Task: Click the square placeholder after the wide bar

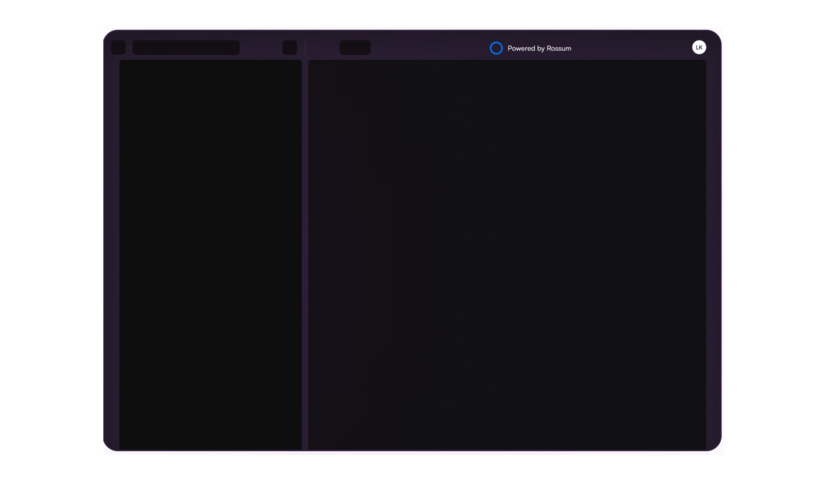Action: (x=289, y=48)
